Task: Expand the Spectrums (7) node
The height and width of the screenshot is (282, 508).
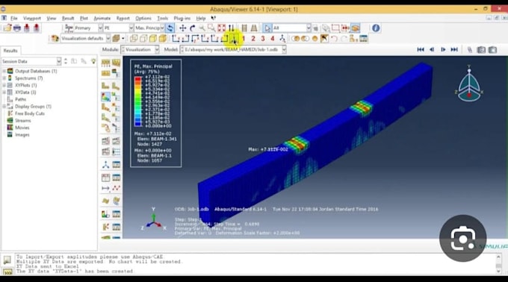Action: pos(4,78)
